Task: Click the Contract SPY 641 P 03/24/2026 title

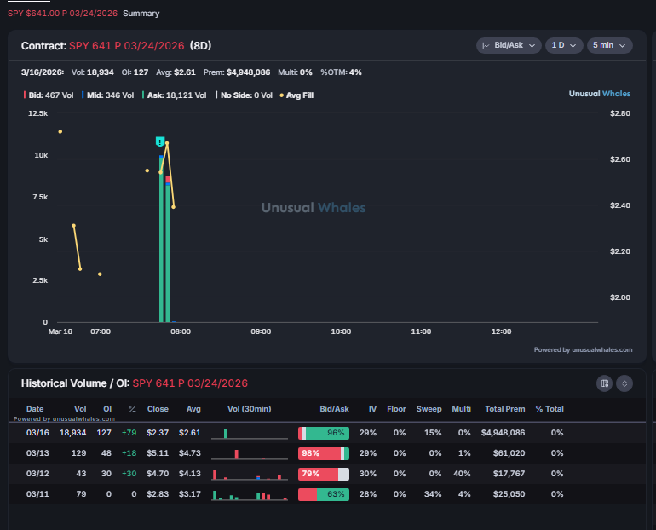Action: coord(117,46)
